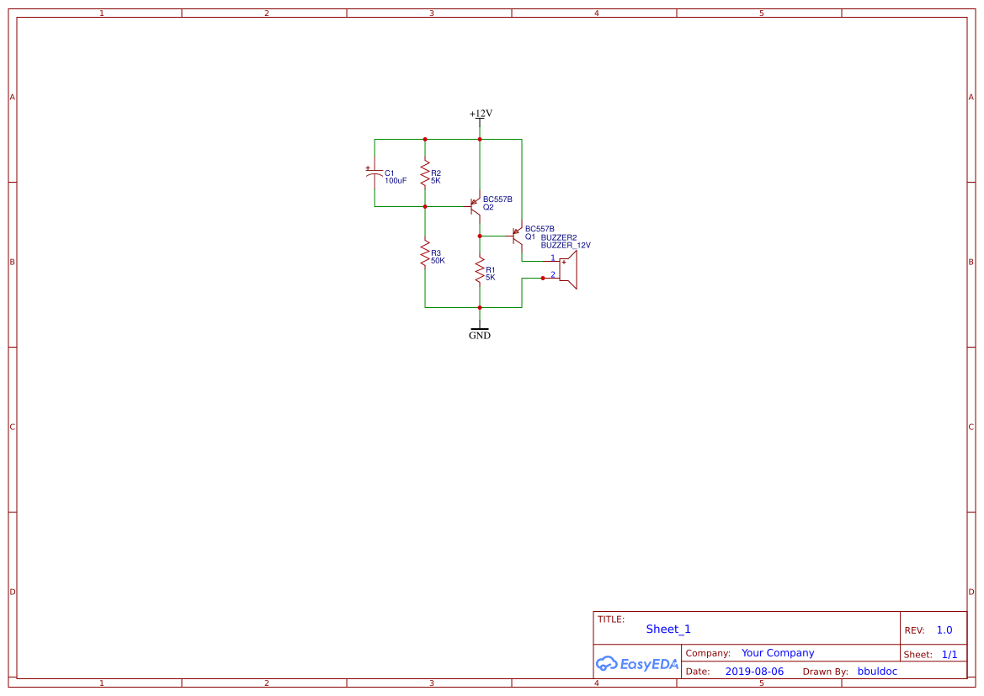This screenshot has height=696, width=984.
Task: Click buzzer pin 1 number label
Action: tap(553, 256)
